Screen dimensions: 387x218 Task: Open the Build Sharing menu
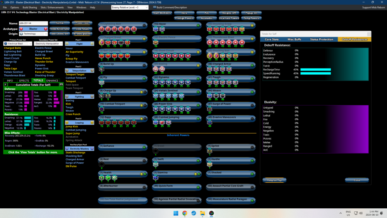click(x=30, y=7)
